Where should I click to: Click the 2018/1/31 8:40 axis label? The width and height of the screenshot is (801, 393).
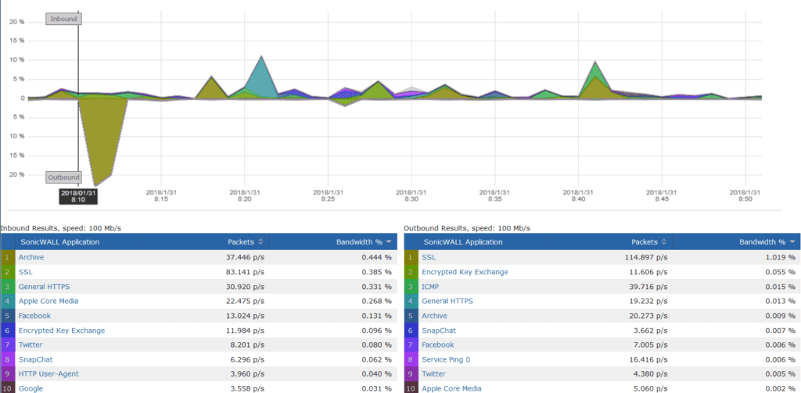578,195
